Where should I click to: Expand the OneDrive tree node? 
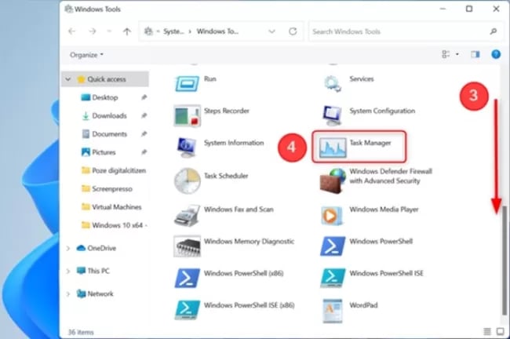(x=68, y=248)
